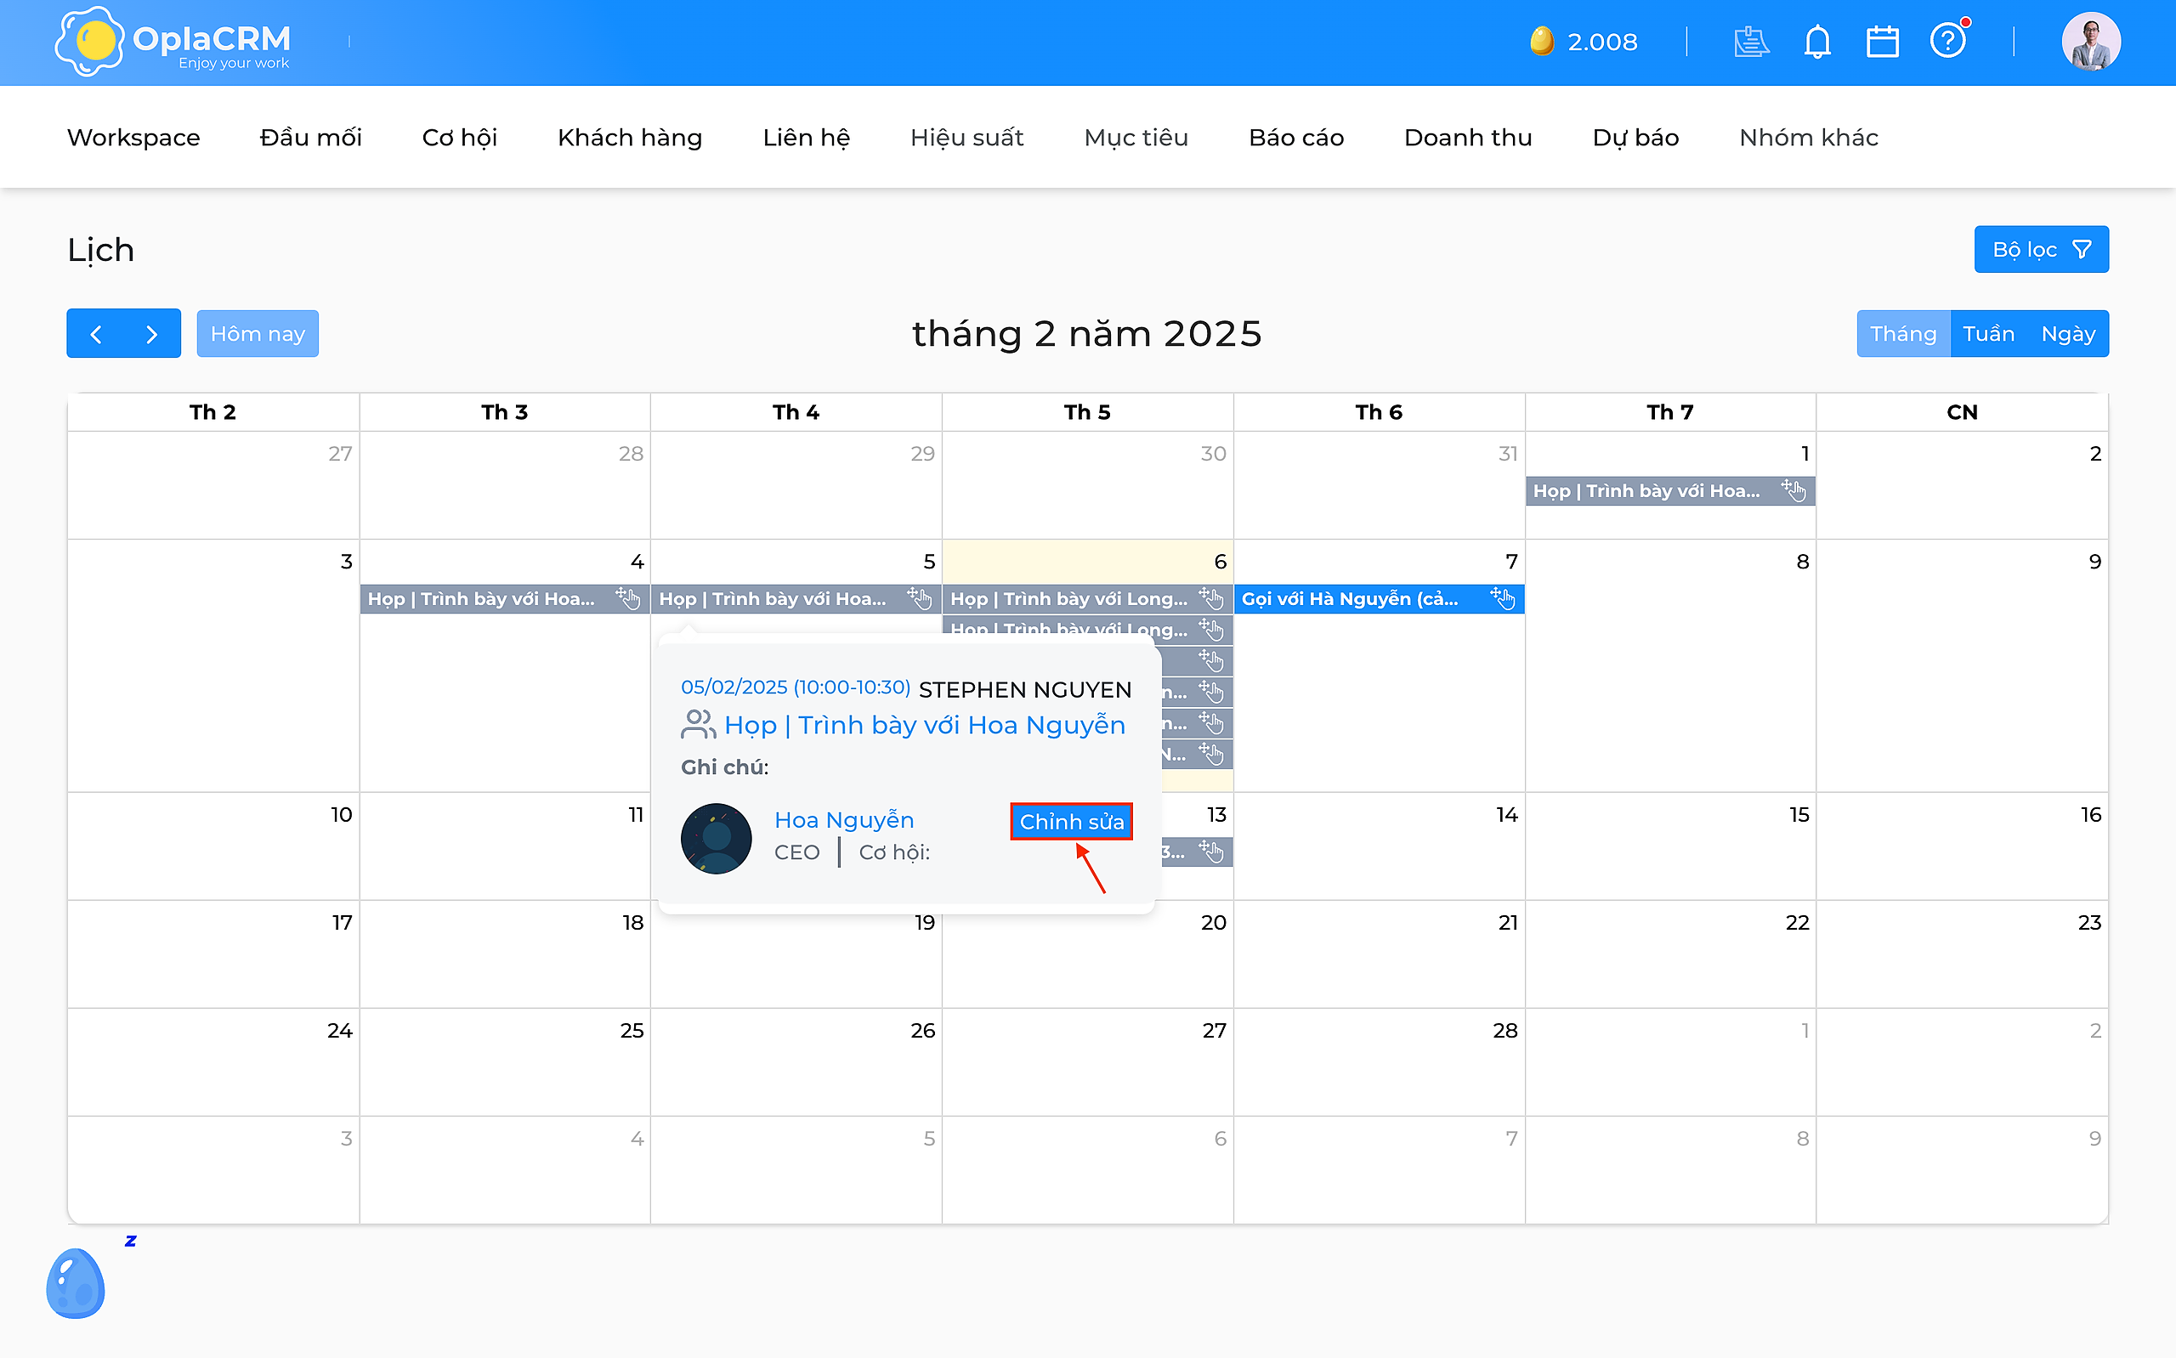Click the Chỉnh sửa edit button
The height and width of the screenshot is (1358, 2176).
coord(1071,822)
